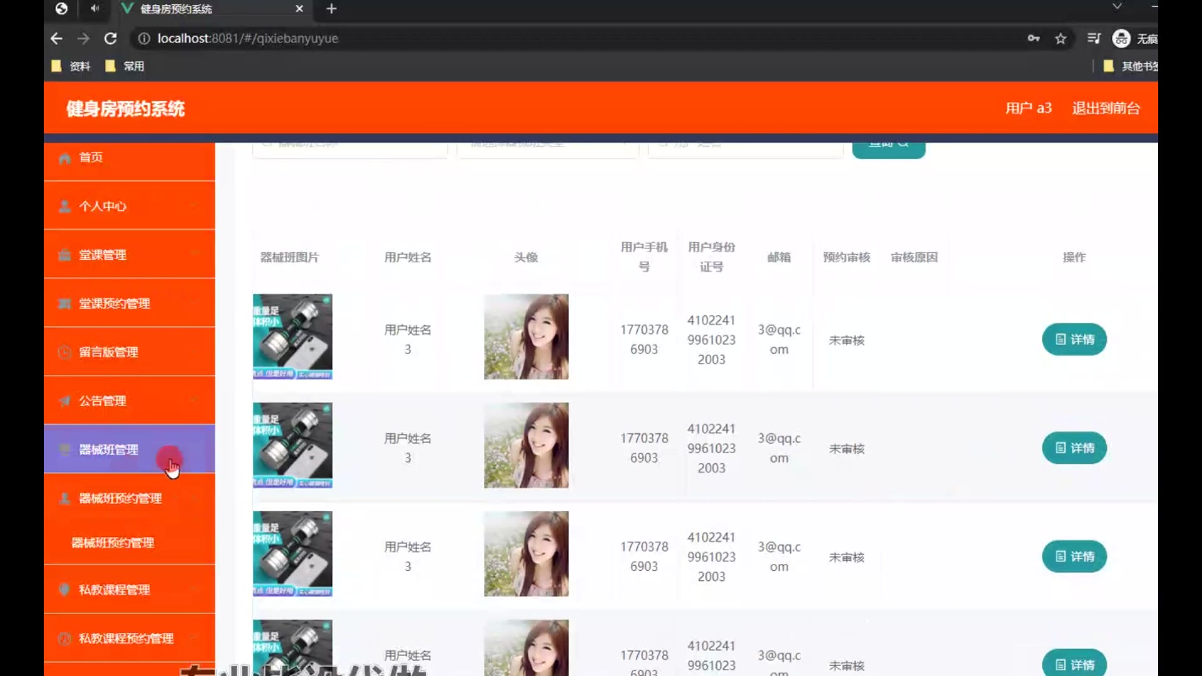The height and width of the screenshot is (676, 1202).
Task: Click 用户 a3 account label
Action: click(1028, 108)
